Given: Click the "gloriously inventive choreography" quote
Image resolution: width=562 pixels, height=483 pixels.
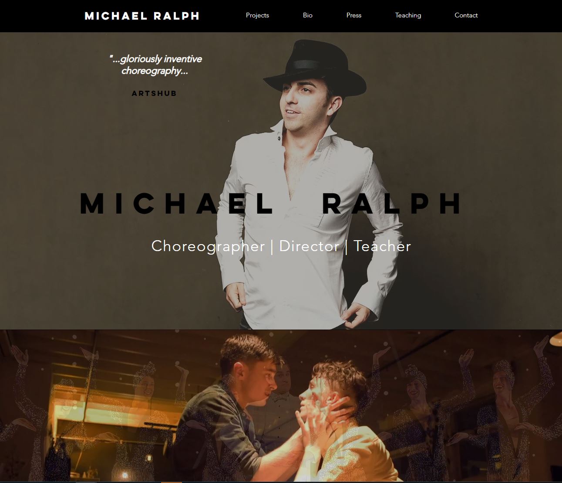Looking at the screenshot, I should coord(155,65).
